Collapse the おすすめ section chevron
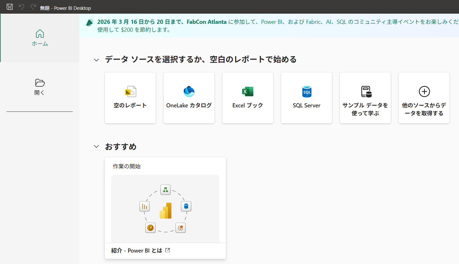The image size is (459, 264). [96, 147]
